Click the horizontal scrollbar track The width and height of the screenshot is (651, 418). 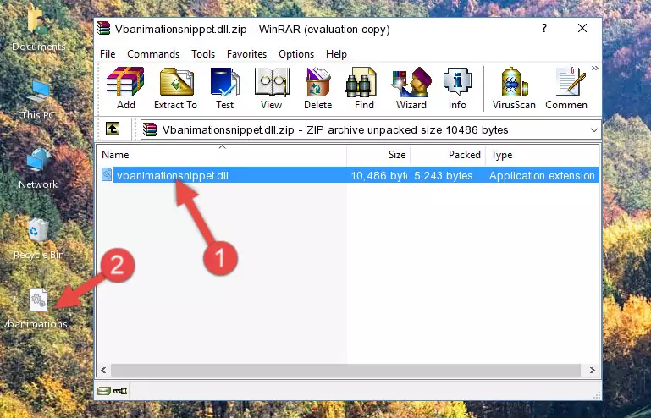click(345, 370)
